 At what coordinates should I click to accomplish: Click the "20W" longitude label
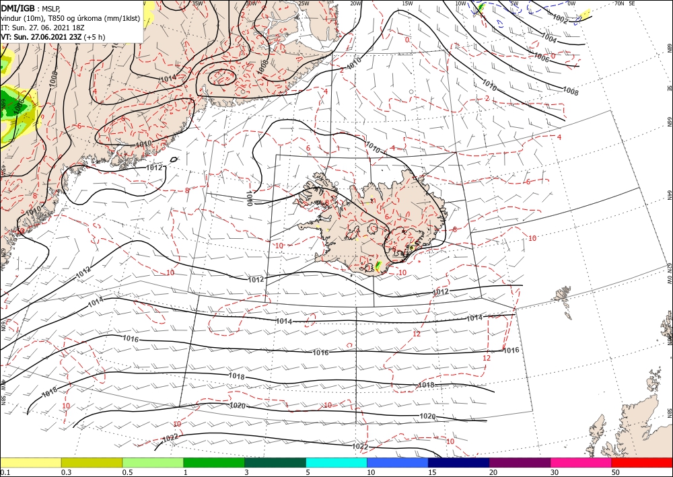click(355, 3)
